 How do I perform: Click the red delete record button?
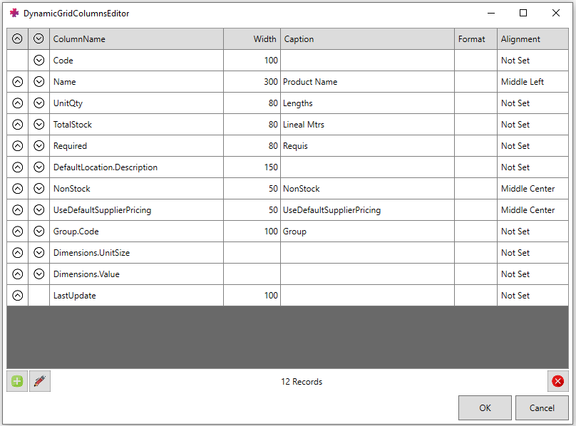coord(557,381)
